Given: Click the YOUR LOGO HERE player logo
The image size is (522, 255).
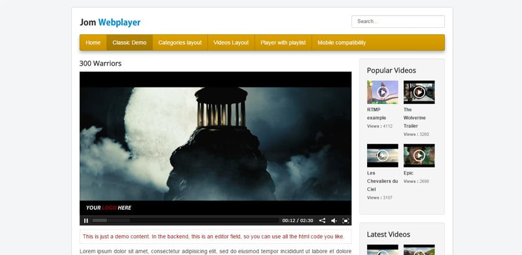Looking at the screenshot, I should pos(108,208).
